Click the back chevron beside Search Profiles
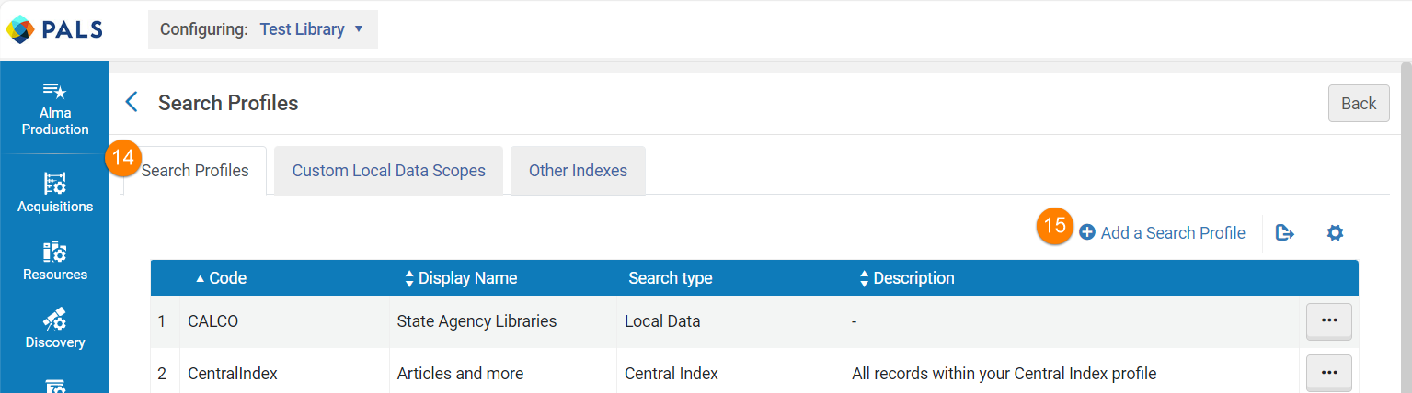This screenshot has width=1412, height=393. pyautogui.click(x=132, y=102)
